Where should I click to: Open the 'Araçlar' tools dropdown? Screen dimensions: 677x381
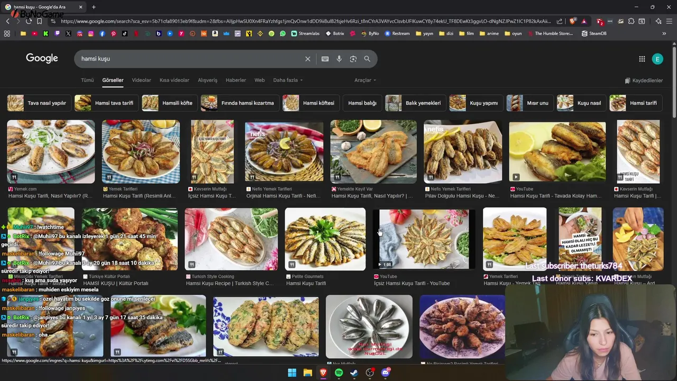(365, 80)
